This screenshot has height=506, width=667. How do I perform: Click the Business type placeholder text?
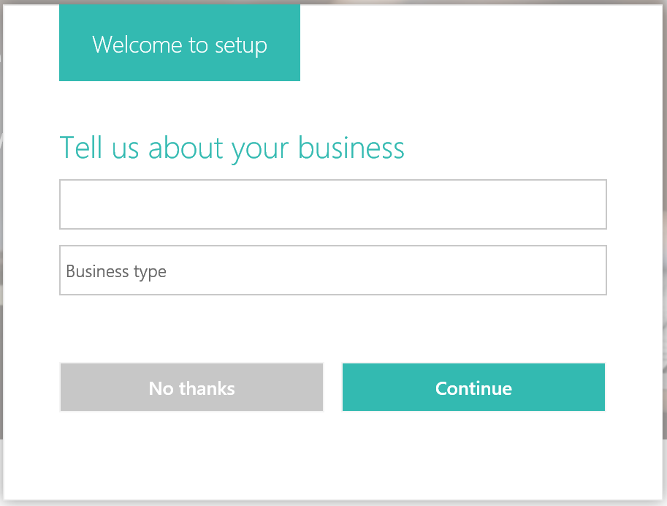click(116, 271)
